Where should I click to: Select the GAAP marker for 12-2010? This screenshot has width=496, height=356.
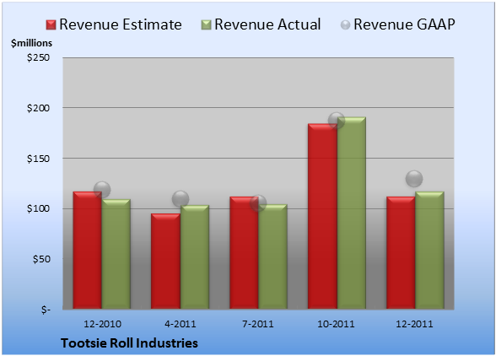pyautogui.click(x=102, y=190)
